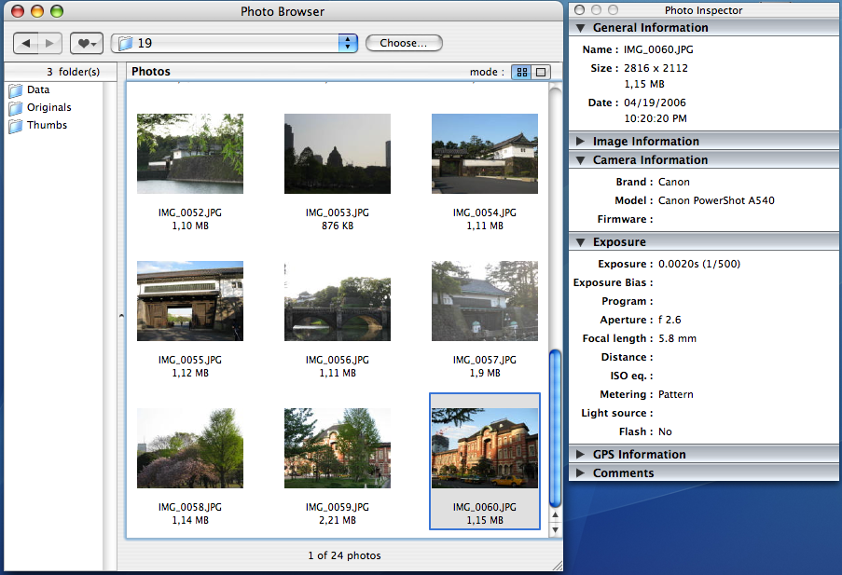
Task: Click the scroll down arrow in photo list
Action: pyautogui.click(x=556, y=529)
